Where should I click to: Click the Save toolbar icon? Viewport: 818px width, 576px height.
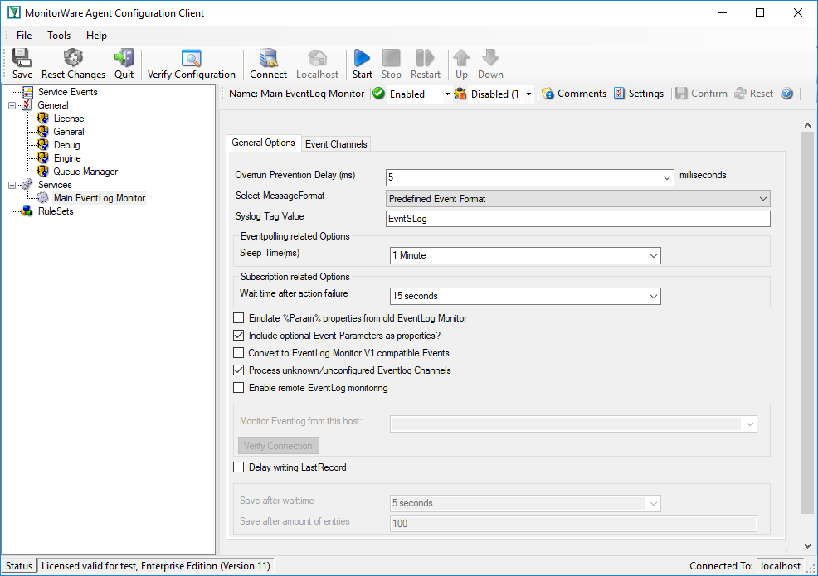click(x=22, y=58)
